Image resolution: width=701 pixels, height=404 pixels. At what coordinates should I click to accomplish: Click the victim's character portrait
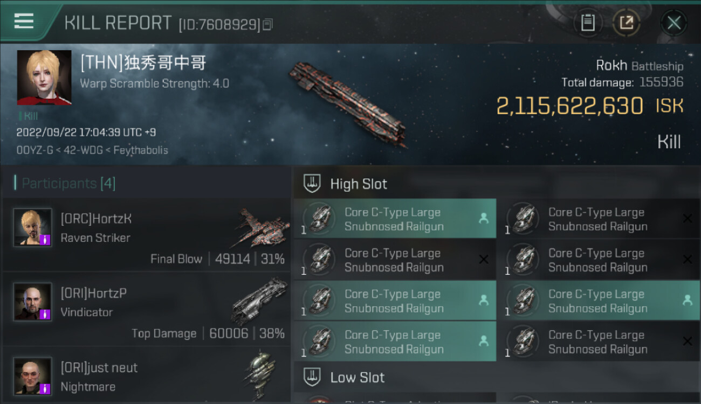click(x=44, y=78)
